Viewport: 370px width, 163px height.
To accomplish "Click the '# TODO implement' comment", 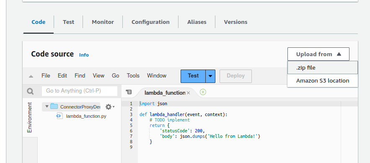I will pos(170,120).
